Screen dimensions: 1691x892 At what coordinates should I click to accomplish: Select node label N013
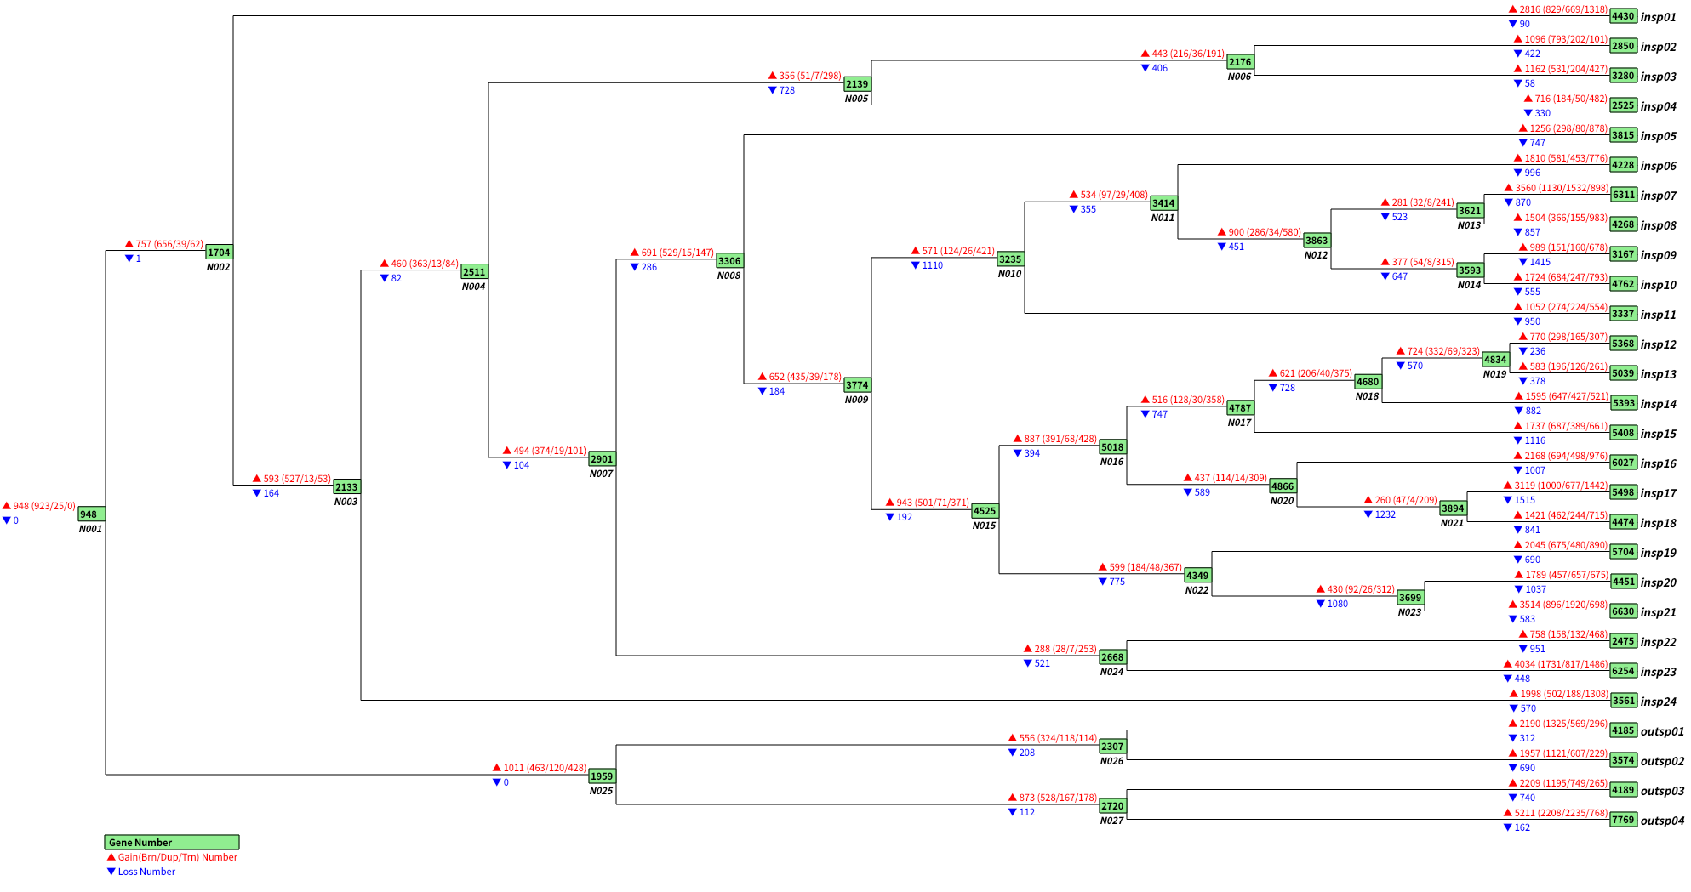coord(1469,225)
